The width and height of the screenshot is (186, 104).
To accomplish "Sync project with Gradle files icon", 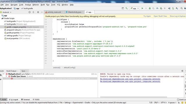I will coord(169,8).
